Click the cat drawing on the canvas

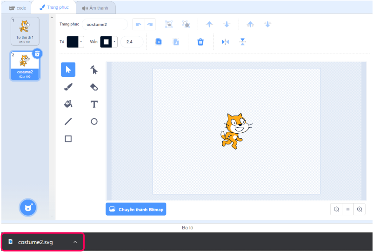[236, 131]
